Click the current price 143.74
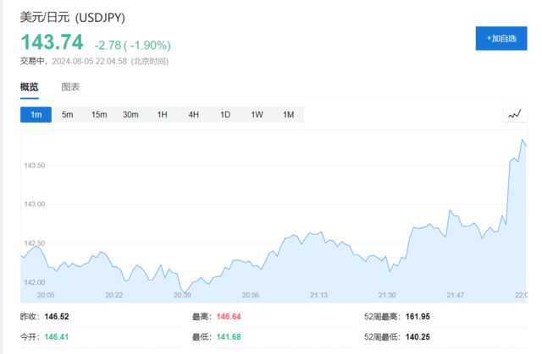 pyautogui.click(x=52, y=42)
